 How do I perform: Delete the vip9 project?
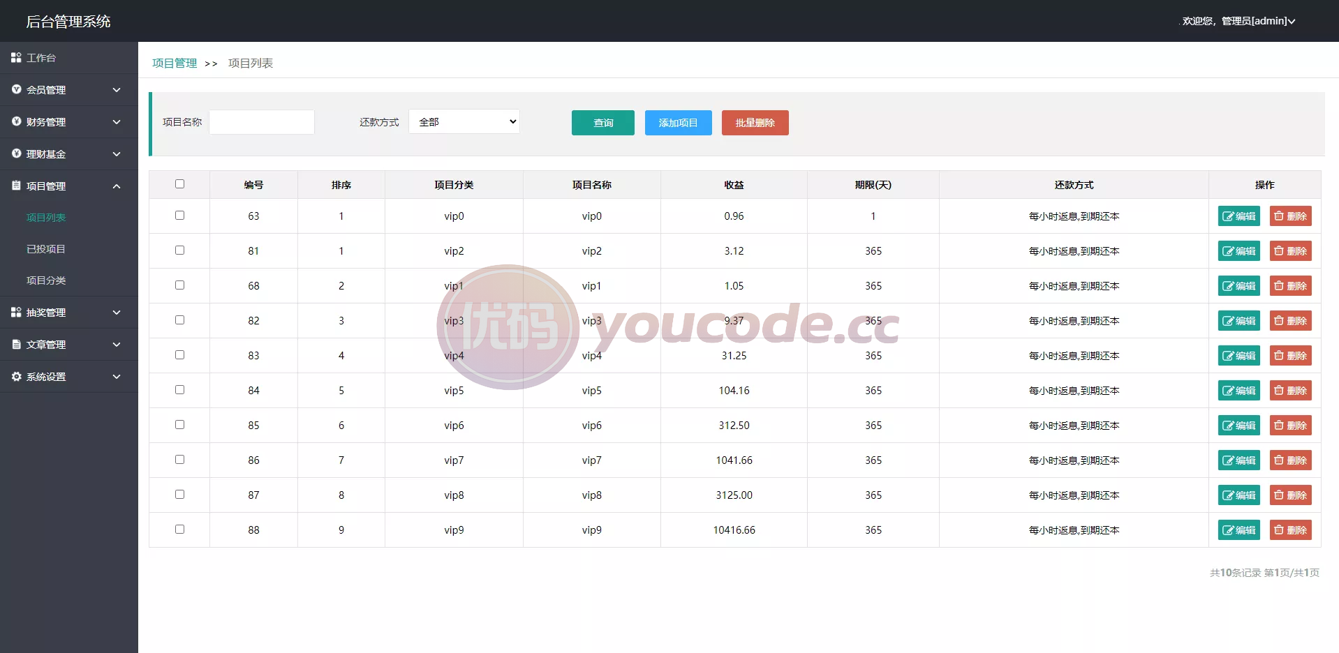click(1290, 530)
